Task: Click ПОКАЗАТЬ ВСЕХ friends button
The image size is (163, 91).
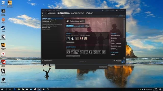Action: coord(70,42)
